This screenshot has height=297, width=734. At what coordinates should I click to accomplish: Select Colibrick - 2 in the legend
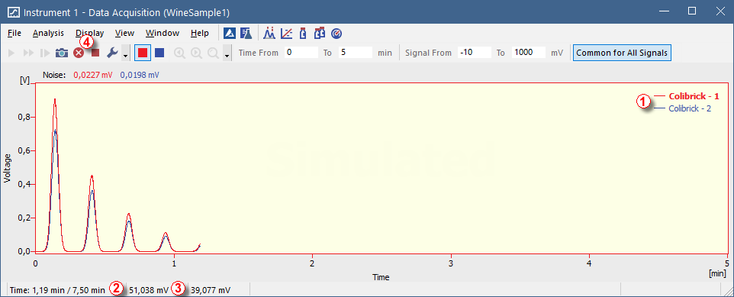[690, 108]
